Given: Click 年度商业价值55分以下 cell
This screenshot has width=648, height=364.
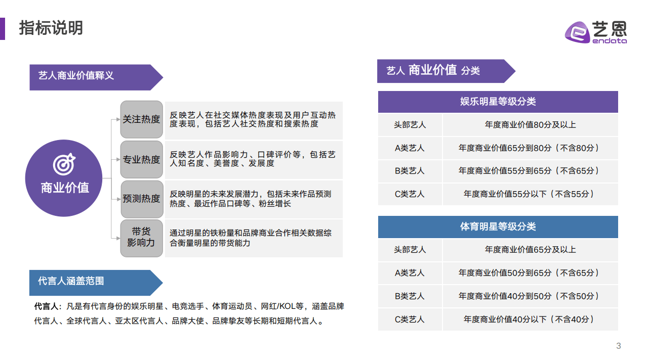Looking at the screenshot, I should coord(531,194).
